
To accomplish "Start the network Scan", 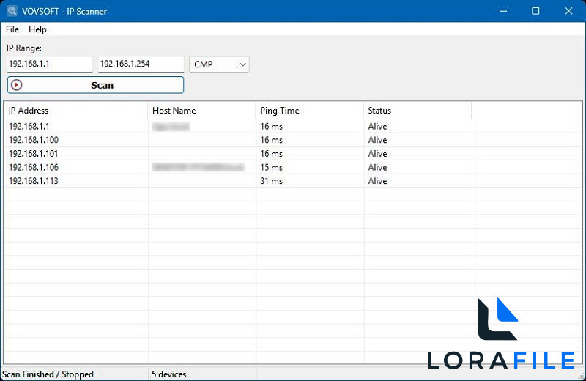I will point(96,85).
